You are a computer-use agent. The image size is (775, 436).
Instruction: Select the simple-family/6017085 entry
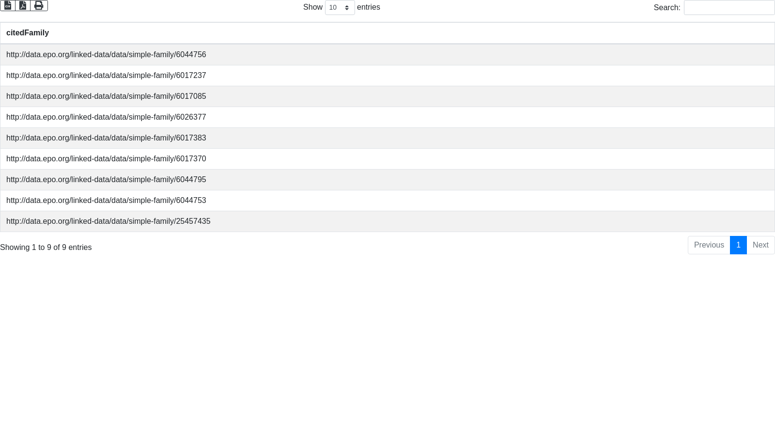point(106,96)
